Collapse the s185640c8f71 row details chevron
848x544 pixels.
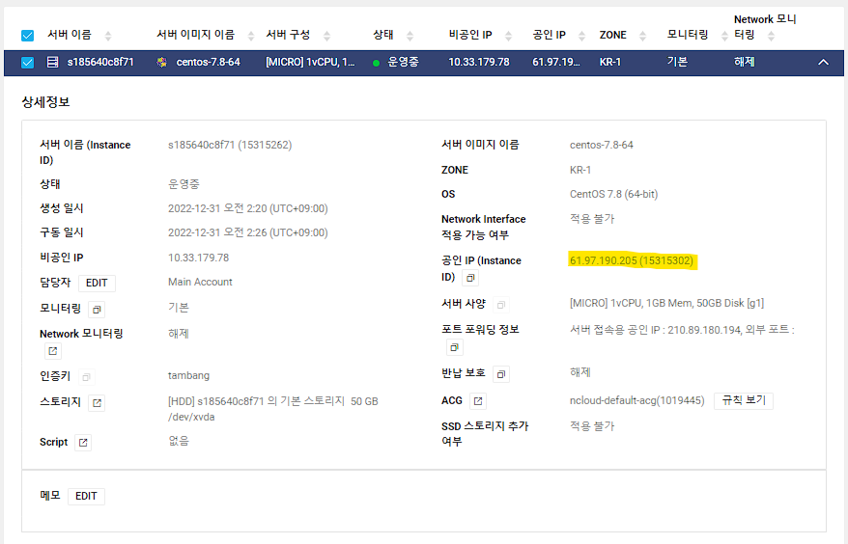coord(823,62)
